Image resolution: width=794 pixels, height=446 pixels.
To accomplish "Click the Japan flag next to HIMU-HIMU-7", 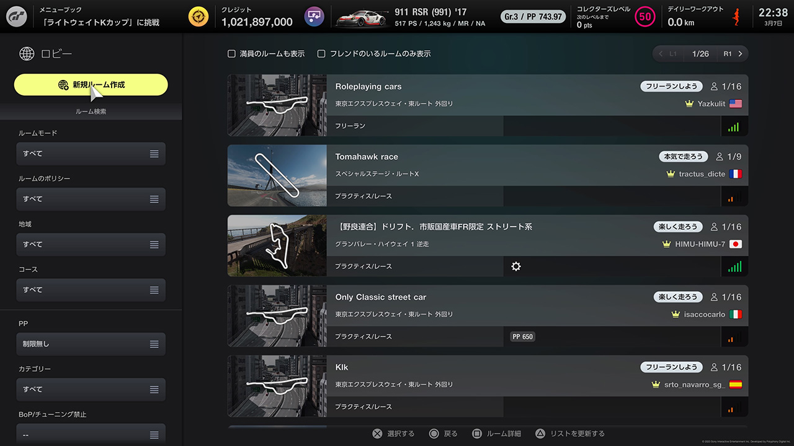I will (736, 244).
